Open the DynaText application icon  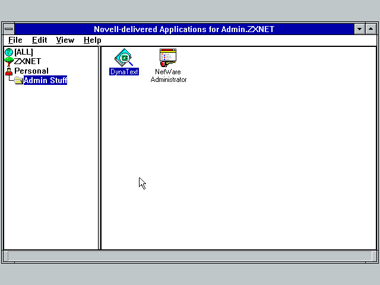[124, 58]
